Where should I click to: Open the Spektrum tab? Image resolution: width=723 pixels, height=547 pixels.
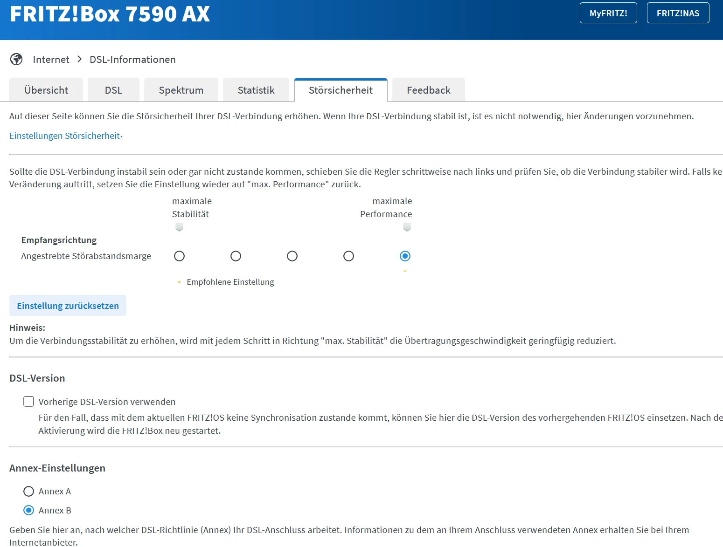tap(181, 90)
